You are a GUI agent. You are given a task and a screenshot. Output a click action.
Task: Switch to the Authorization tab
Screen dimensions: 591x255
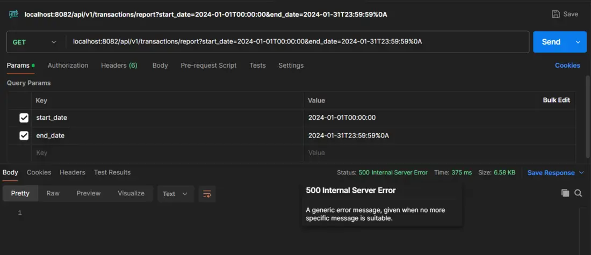(68, 65)
